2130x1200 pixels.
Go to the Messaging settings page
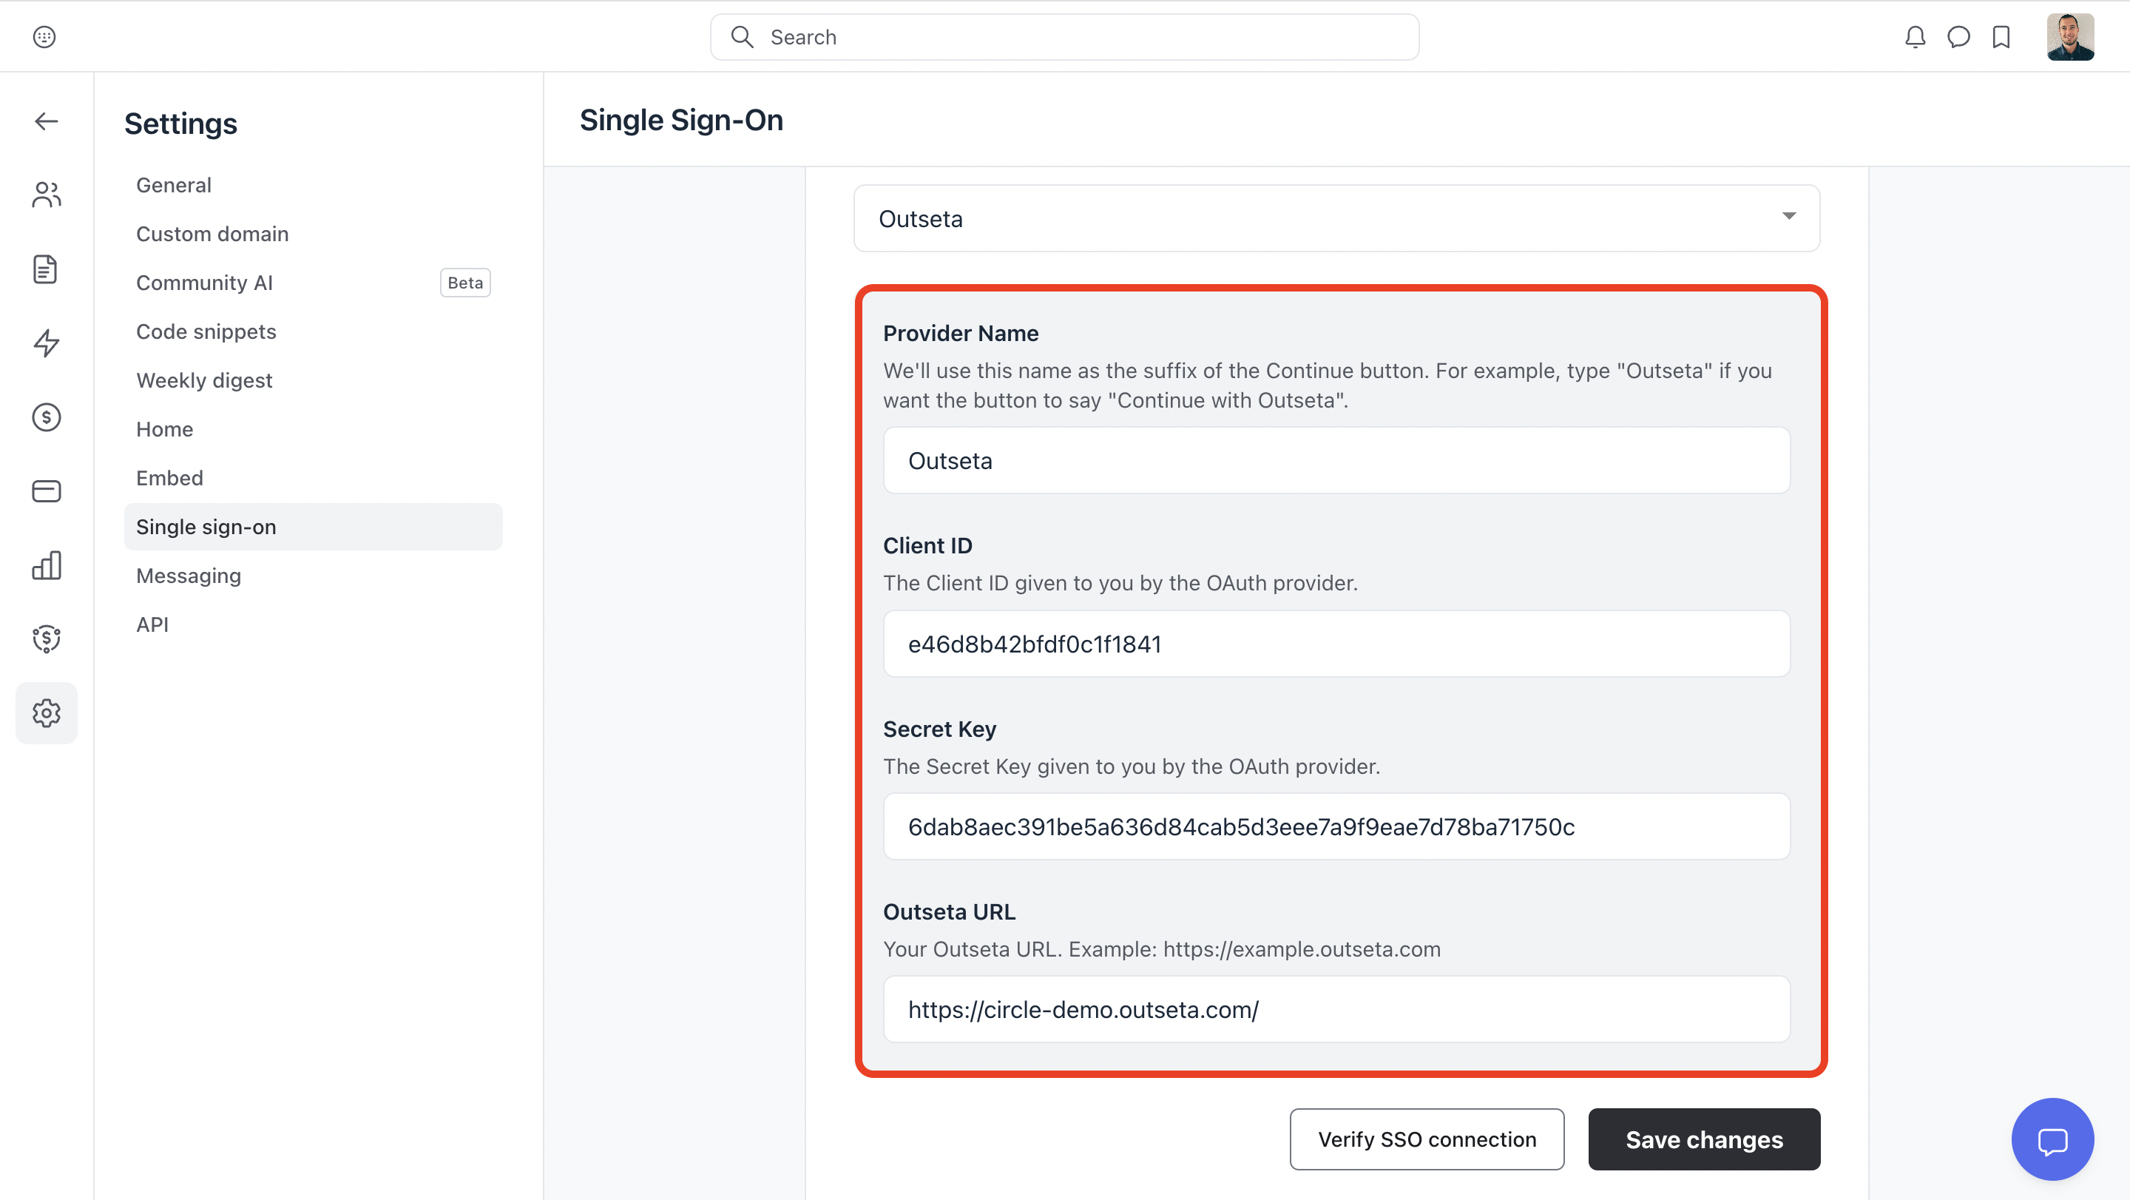(189, 576)
